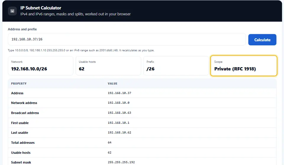Click the subtitle 'IPv4 and IPv6 ranges, masks and splits'
Image resolution: width=284 pixels, height=165 pixels.
click(x=75, y=14)
